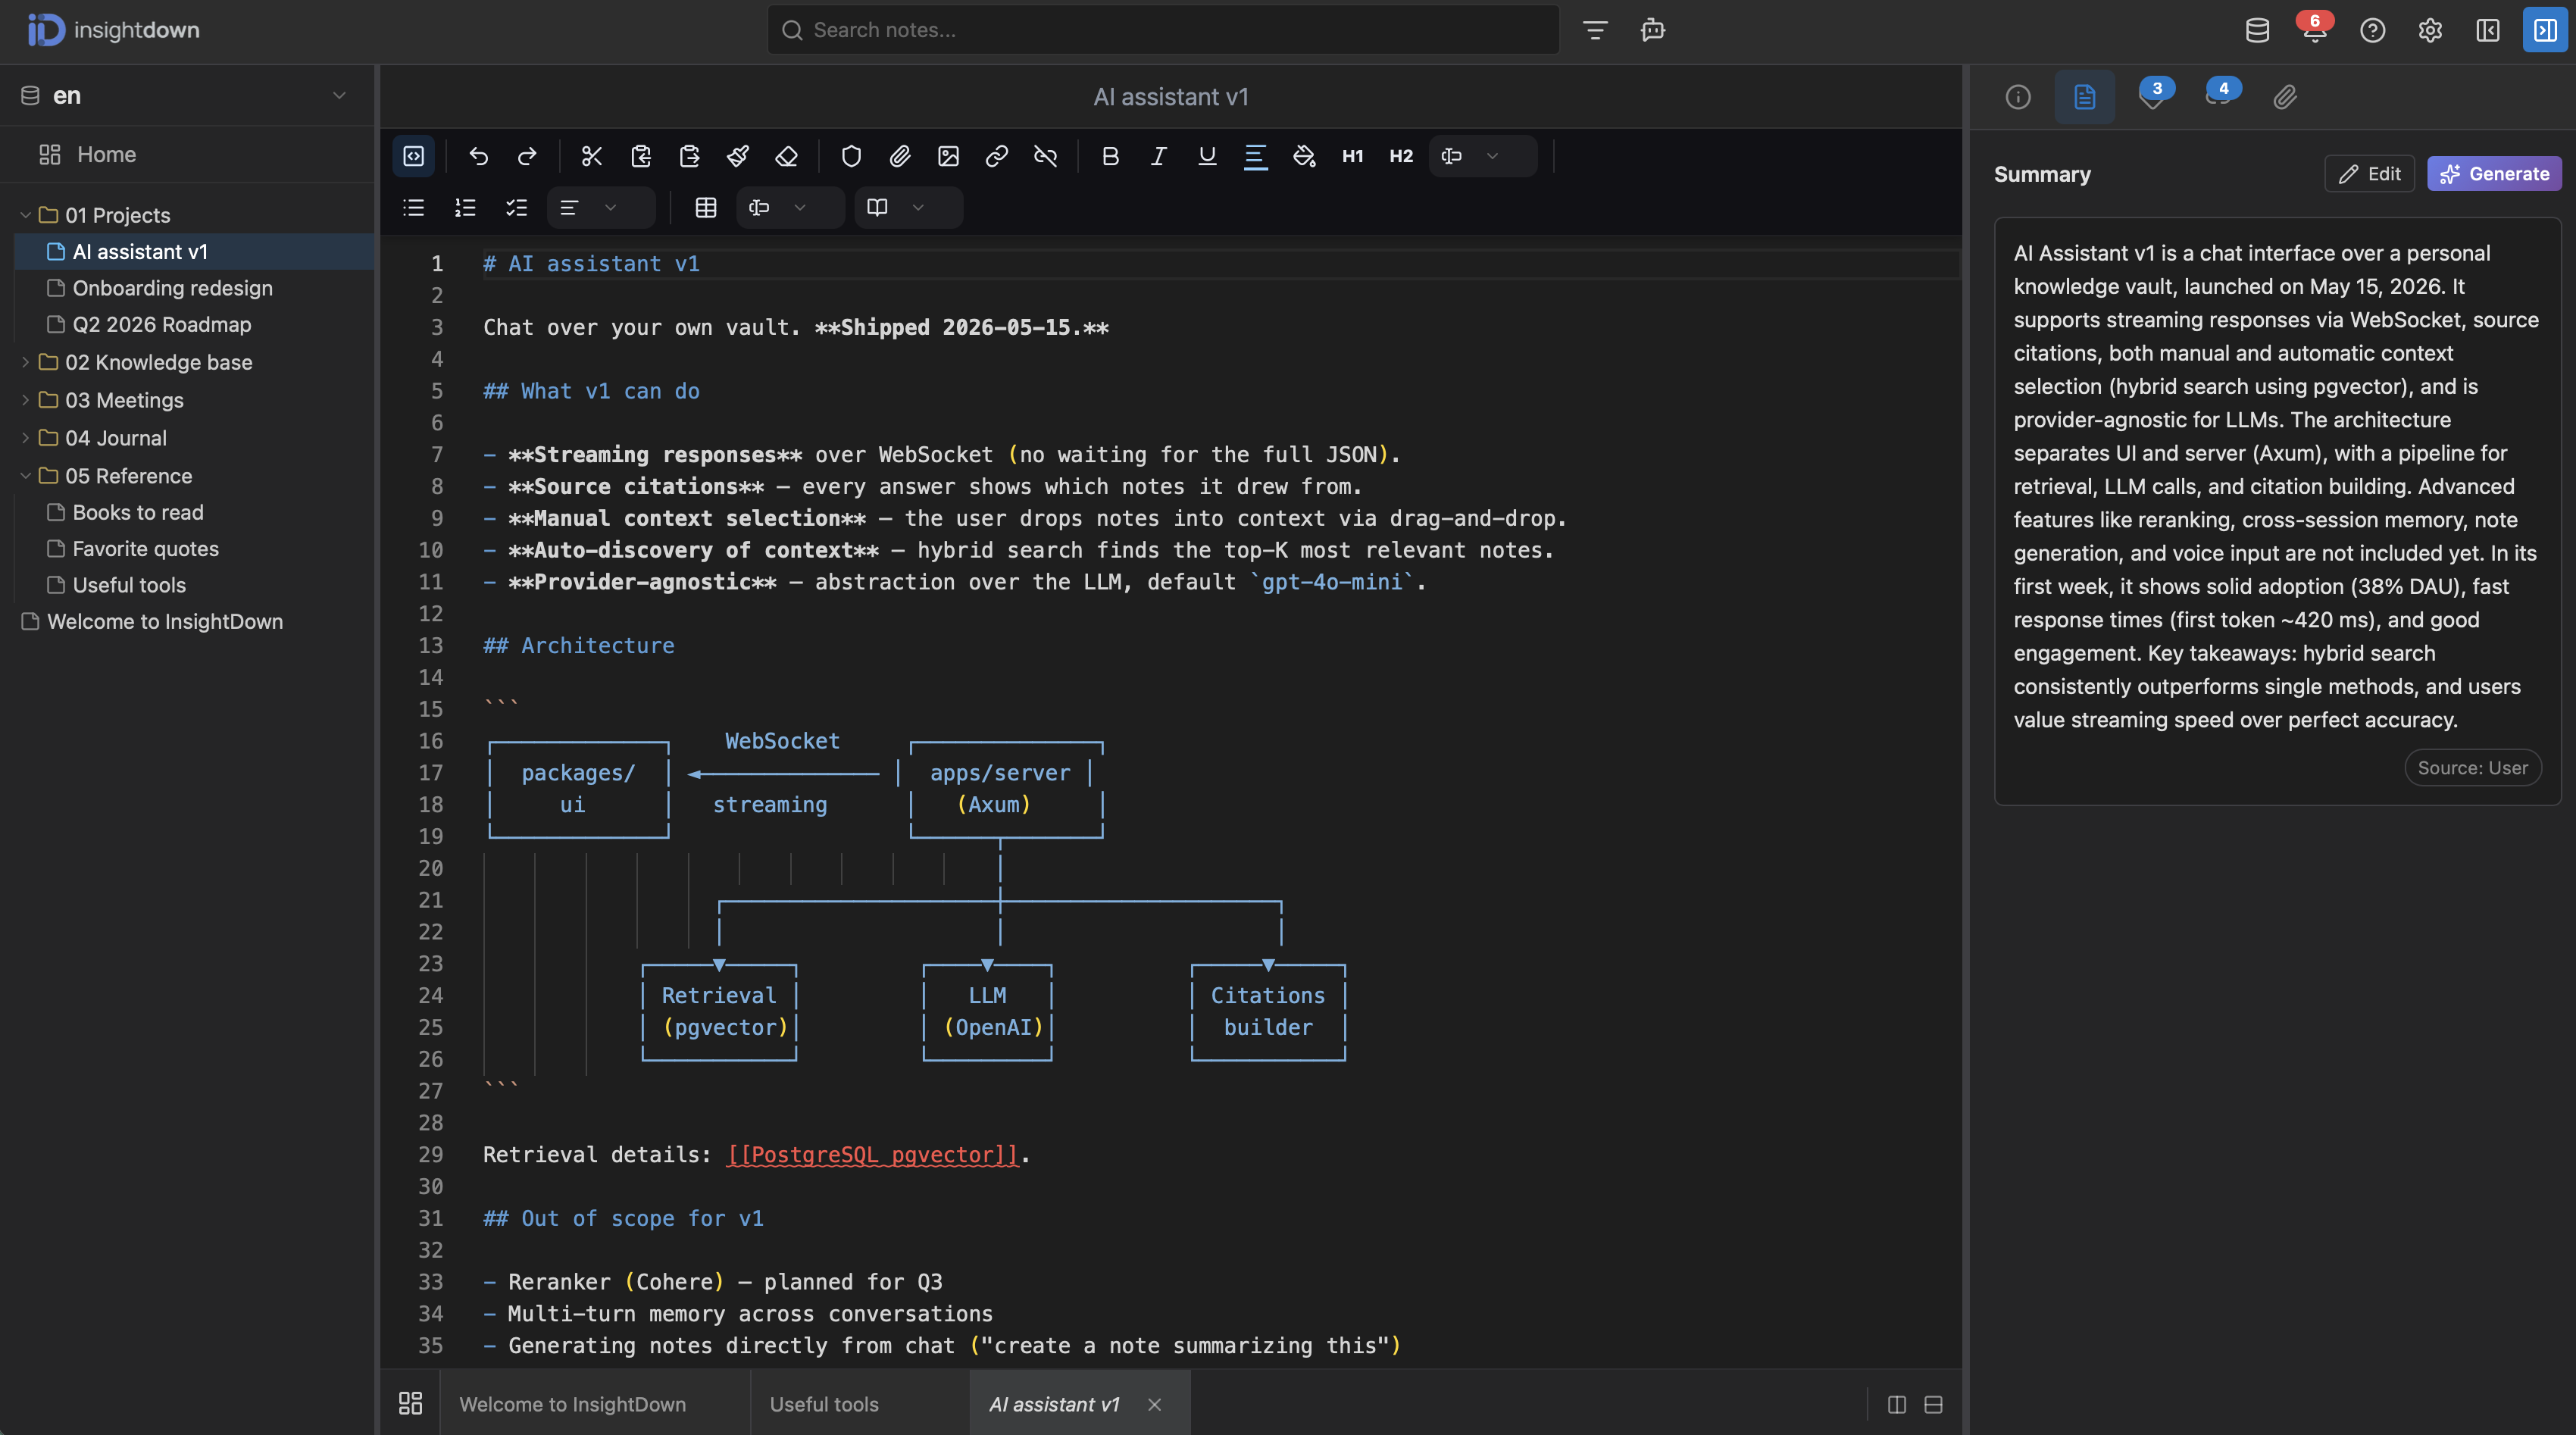Close the AI assistant v1 tab
This screenshot has width=2576, height=1435.
(x=1155, y=1404)
